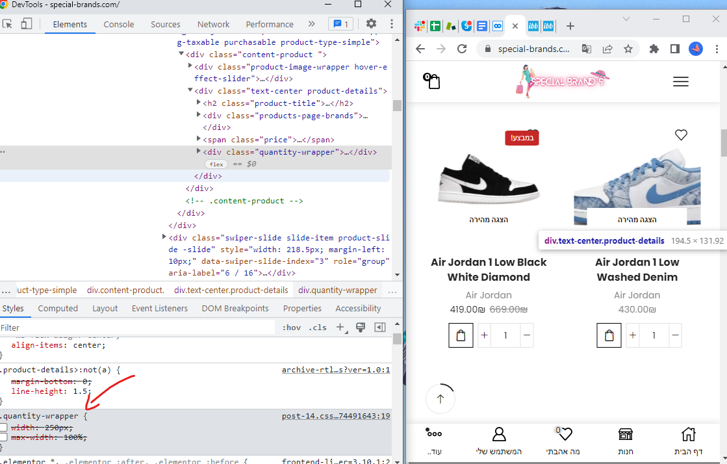Open DevTools settings gear

[x=371, y=23]
